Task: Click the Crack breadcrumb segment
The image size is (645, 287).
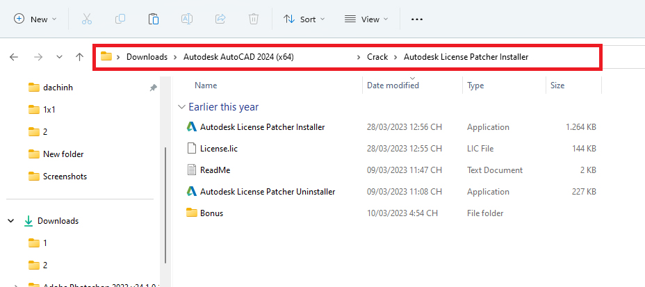Action: (377, 57)
